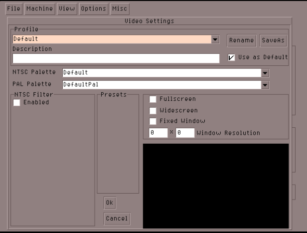Open the Machine menu
This screenshot has width=307, height=233.
coord(40,9)
